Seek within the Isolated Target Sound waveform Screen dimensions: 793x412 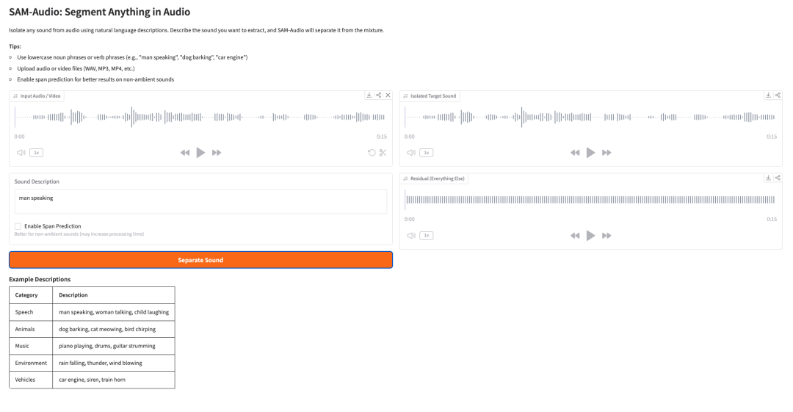(x=590, y=117)
